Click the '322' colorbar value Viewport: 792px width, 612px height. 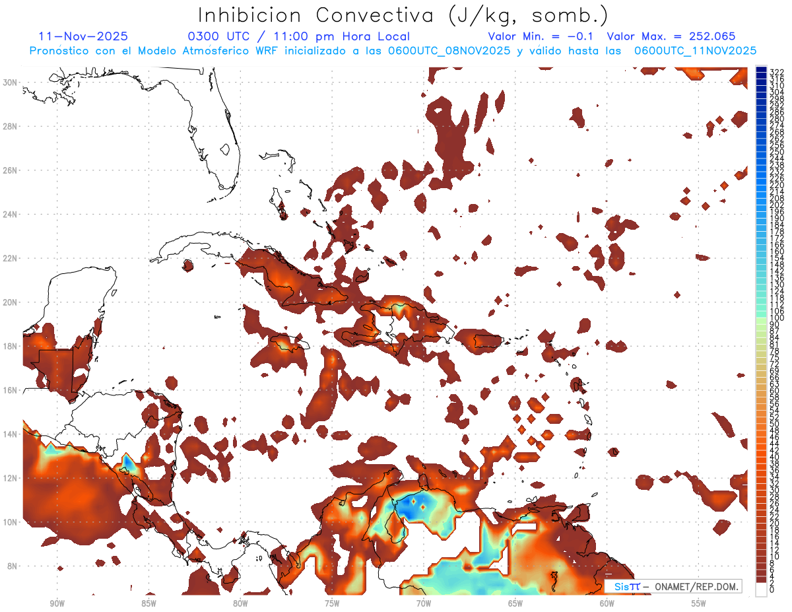pyautogui.click(x=776, y=72)
